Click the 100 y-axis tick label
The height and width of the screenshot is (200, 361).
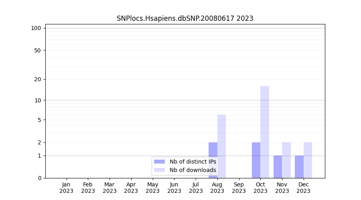[x=36, y=28]
